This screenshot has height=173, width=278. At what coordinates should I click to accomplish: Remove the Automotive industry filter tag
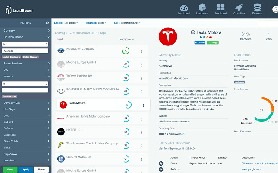tap(15, 96)
